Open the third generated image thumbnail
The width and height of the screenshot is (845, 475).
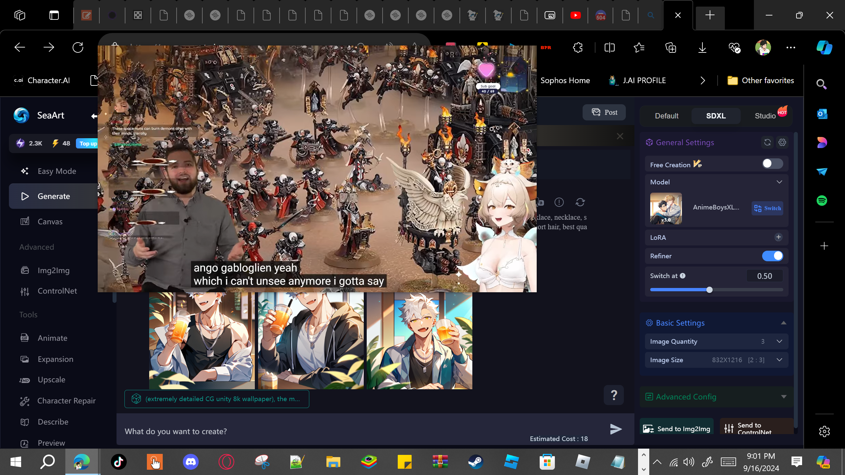pyautogui.click(x=419, y=340)
